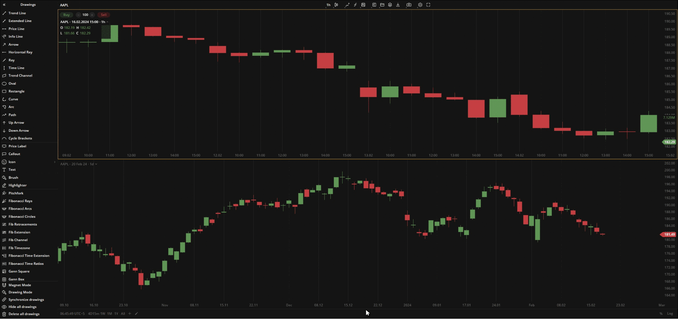Select the Trend Line drawing tool
Screen dimensions: 678x319
click(x=17, y=13)
